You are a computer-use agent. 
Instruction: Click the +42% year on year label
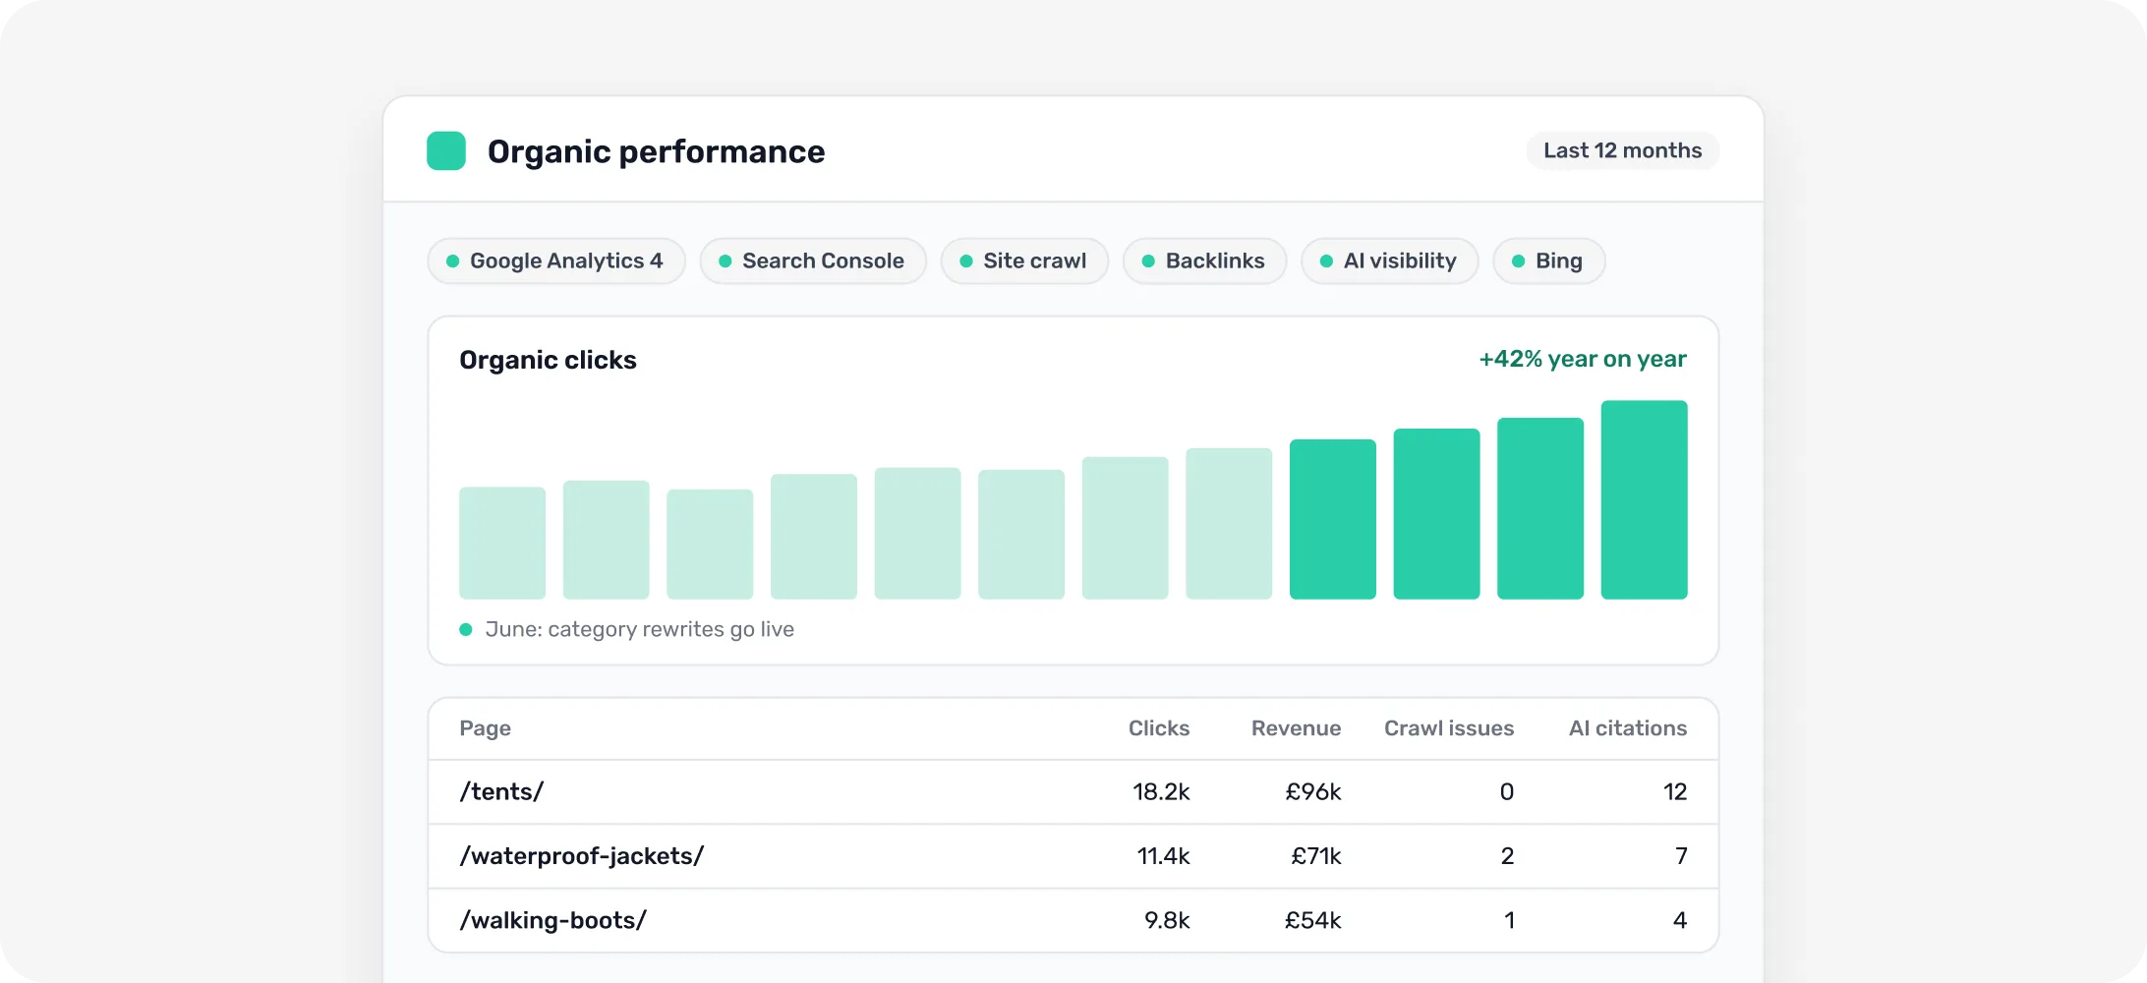pos(1583,359)
